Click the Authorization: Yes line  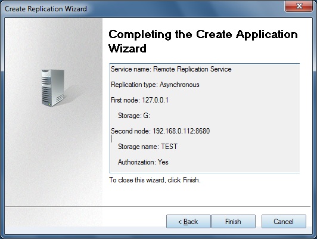point(143,162)
